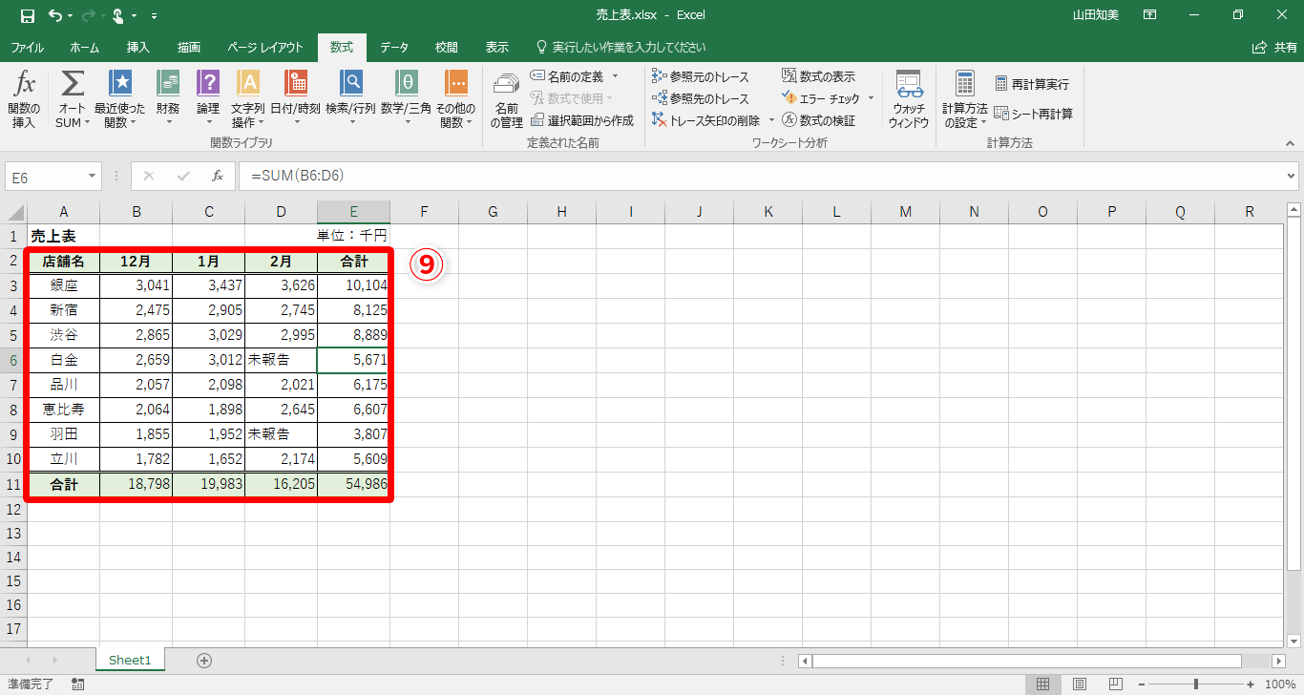Switch to Normal view in status bar

tap(1043, 684)
